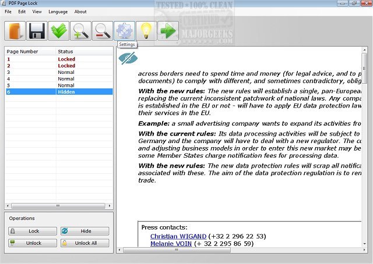Image resolution: width=373 pixels, height=264 pixels.
Task: Click the Unlock All button
Action: point(85,243)
